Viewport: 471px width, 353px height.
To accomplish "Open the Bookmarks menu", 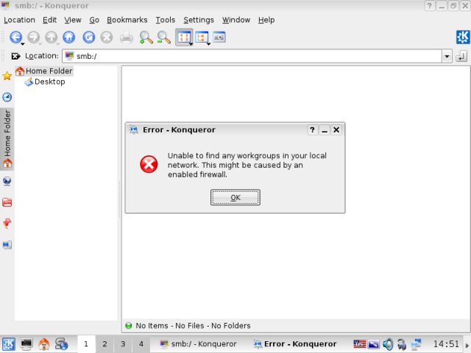I will pyautogui.click(x=127, y=20).
